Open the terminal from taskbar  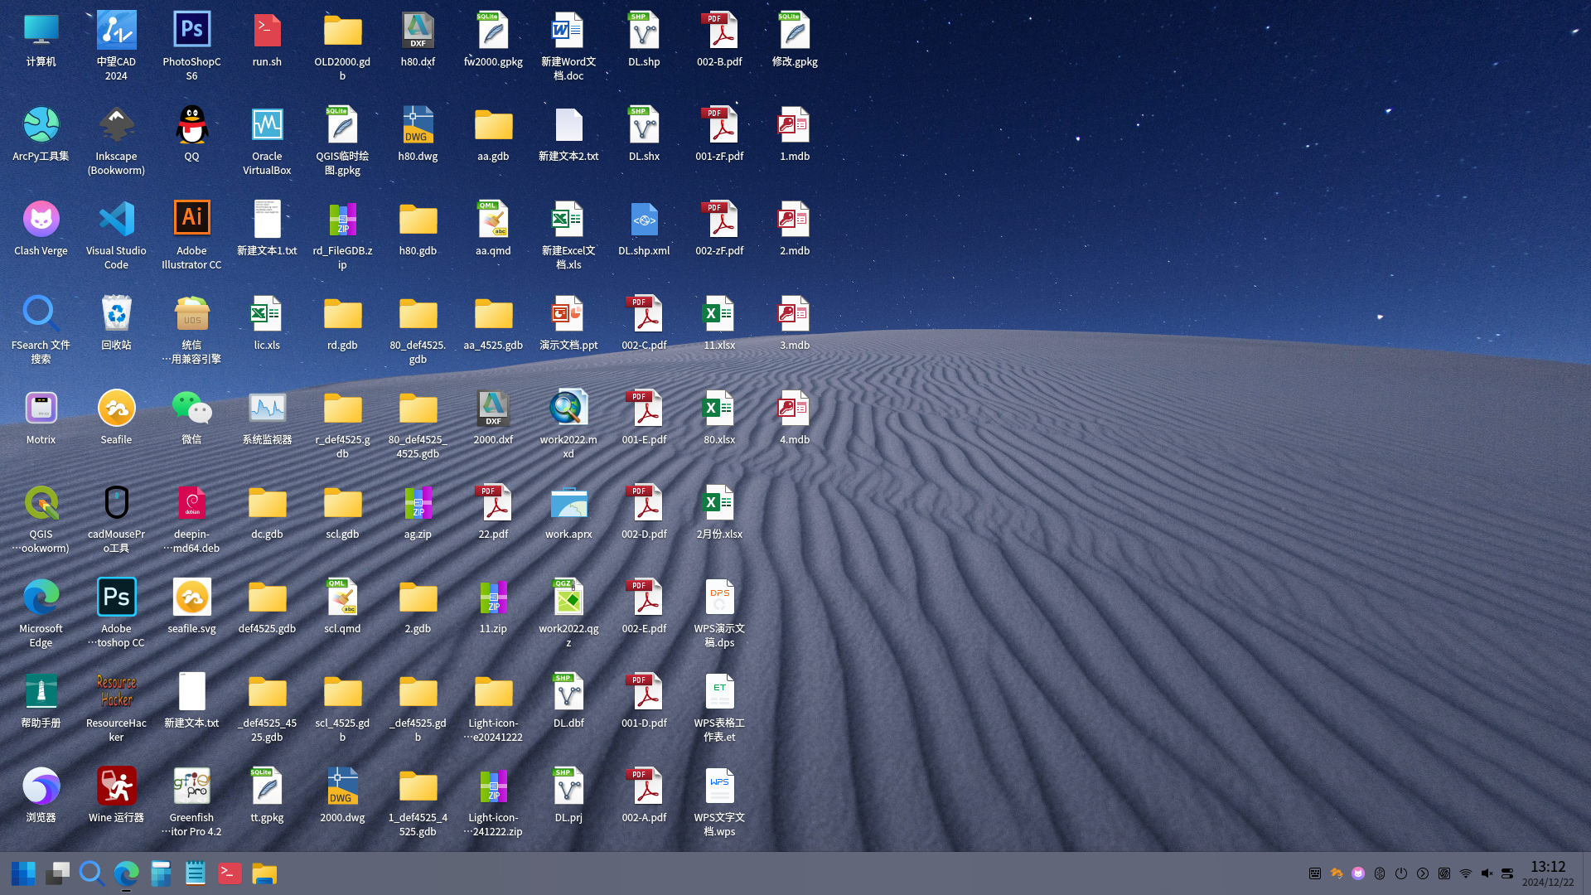230,873
